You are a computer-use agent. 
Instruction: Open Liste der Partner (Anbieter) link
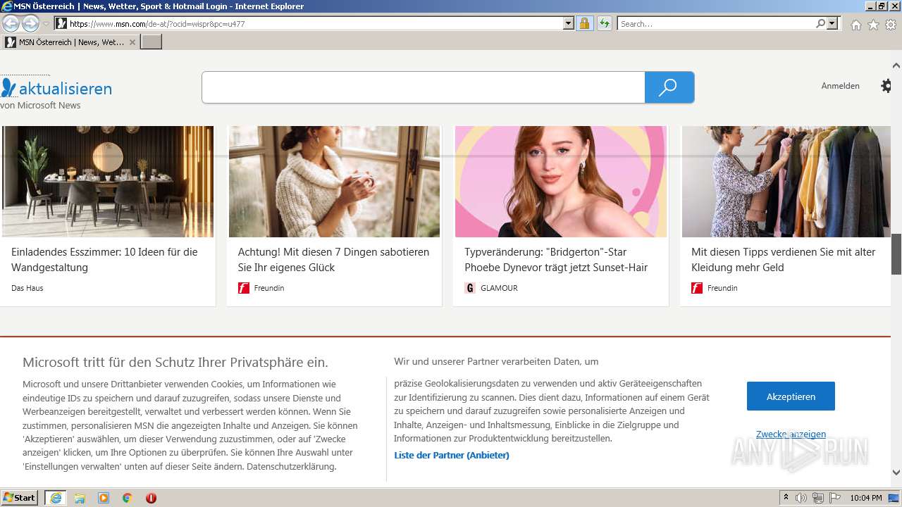452,456
